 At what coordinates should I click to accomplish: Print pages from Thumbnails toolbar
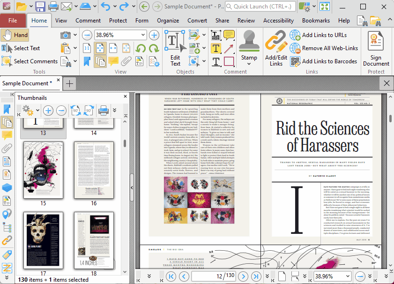[103, 111]
